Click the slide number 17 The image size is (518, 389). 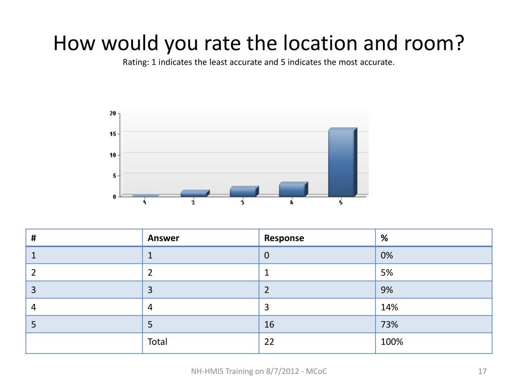[x=482, y=371]
